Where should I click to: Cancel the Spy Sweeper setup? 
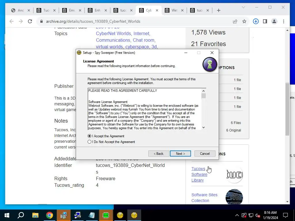(x=205, y=154)
